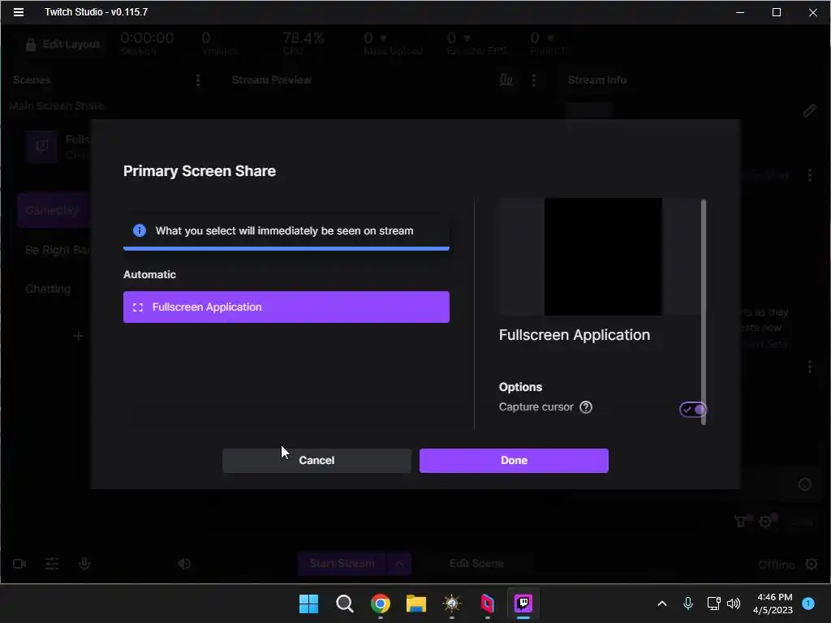The height and width of the screenshot is (623, 831).
Task: Toggle the microphone icon in bottom bar
Action: (x=84, y=564)
